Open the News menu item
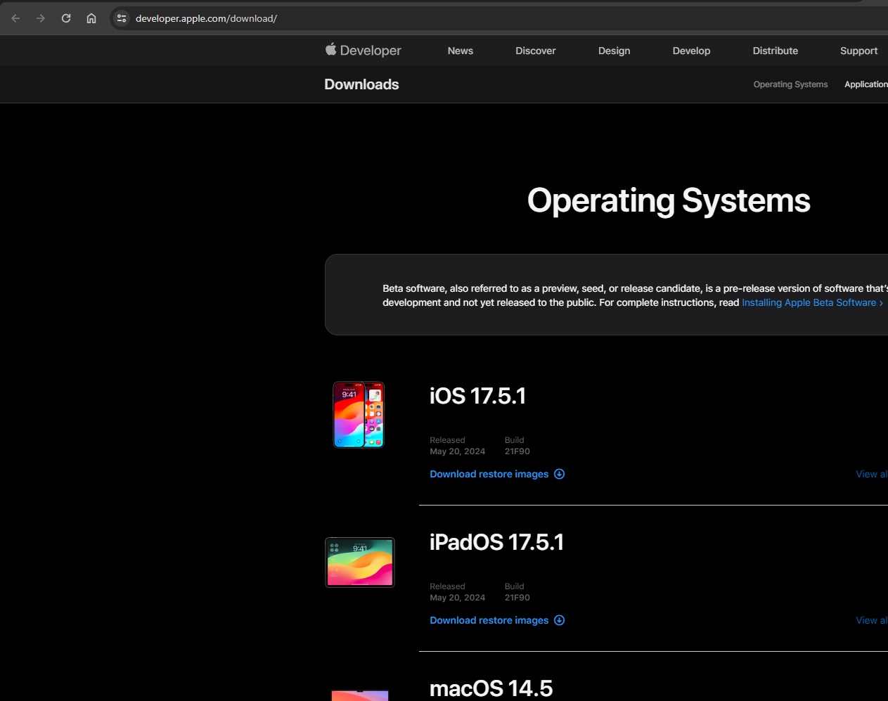The height and width of the screenshot is (701, 888). [x=461, y=51]
